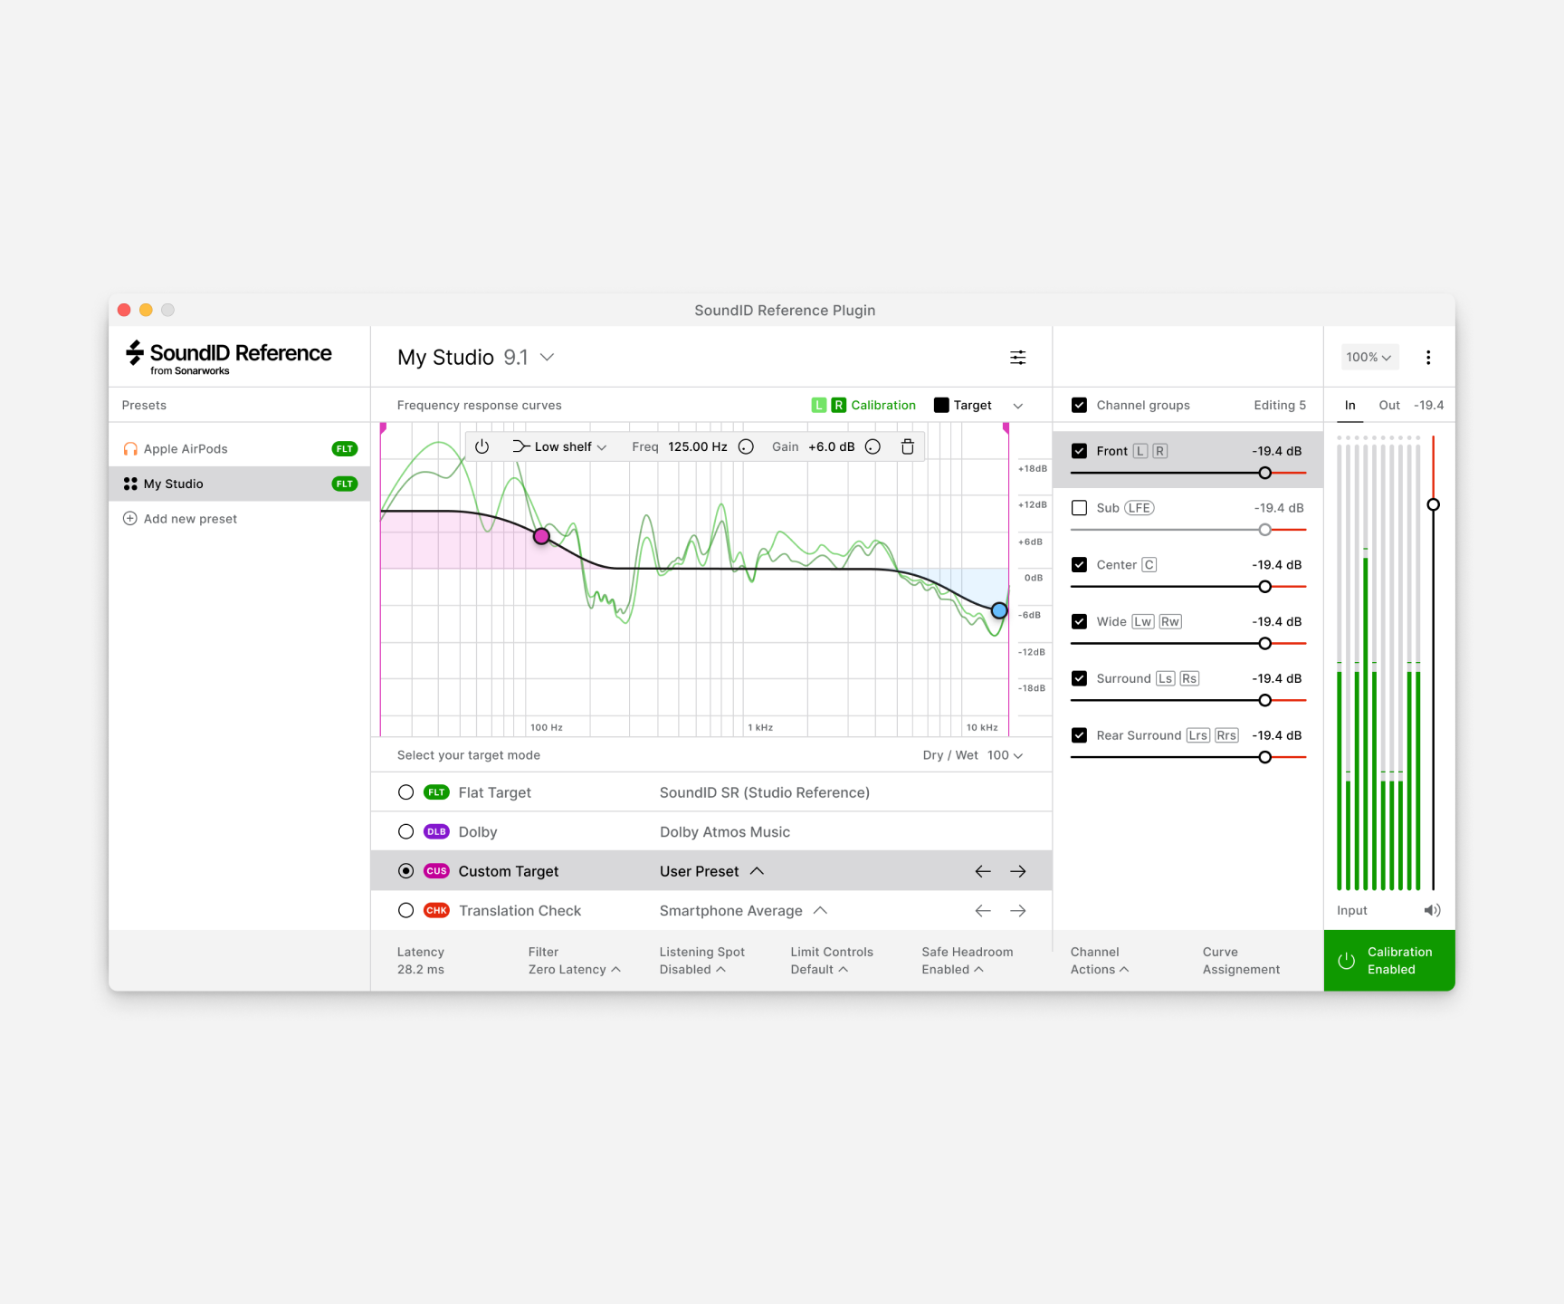This screenshot has height=1304, width=1564.
Task: Open the My Studio 9.1 format dropdown
Action: [547, 357]
